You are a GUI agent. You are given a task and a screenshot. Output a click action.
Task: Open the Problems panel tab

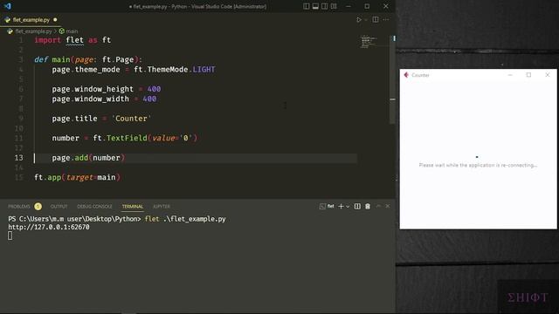19,207
